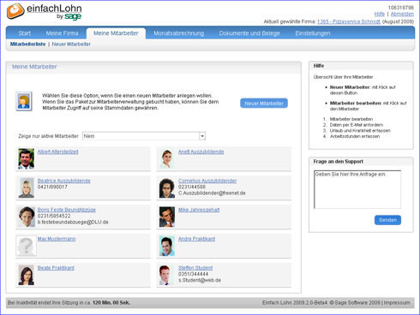Click email C.Auszubildender@freenet.de
Viewport: 420px width, 315px height.
[212, 193]
